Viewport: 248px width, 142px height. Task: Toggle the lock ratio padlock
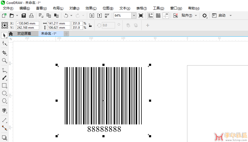click(90, 25)
